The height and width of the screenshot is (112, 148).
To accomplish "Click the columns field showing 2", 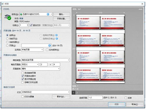I will [x=44, y=64].
